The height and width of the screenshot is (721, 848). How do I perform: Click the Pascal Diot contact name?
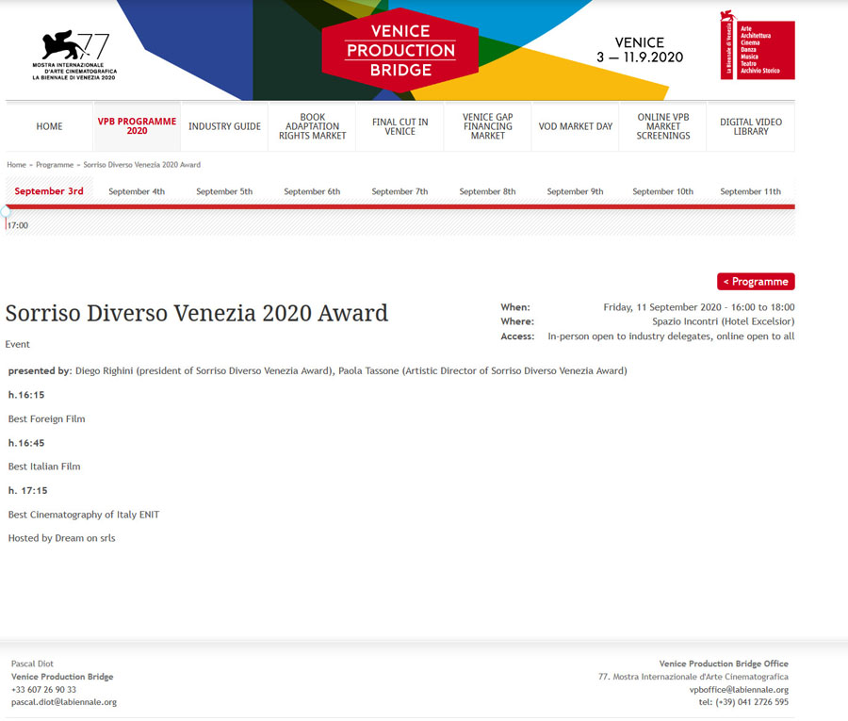point(32,664)
